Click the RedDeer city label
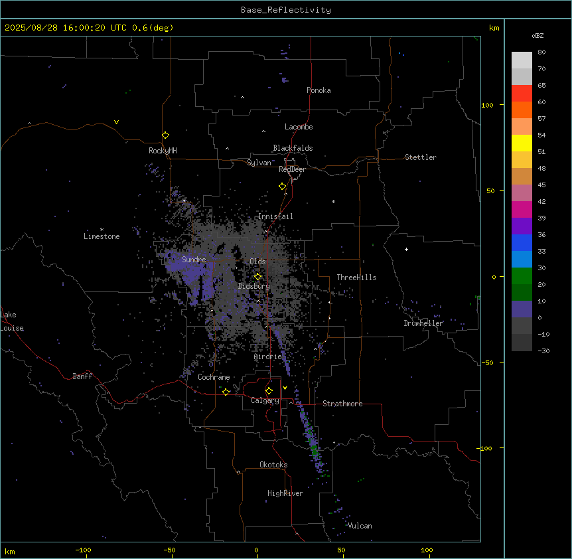572x559 pixels. (x=292, y=169)
